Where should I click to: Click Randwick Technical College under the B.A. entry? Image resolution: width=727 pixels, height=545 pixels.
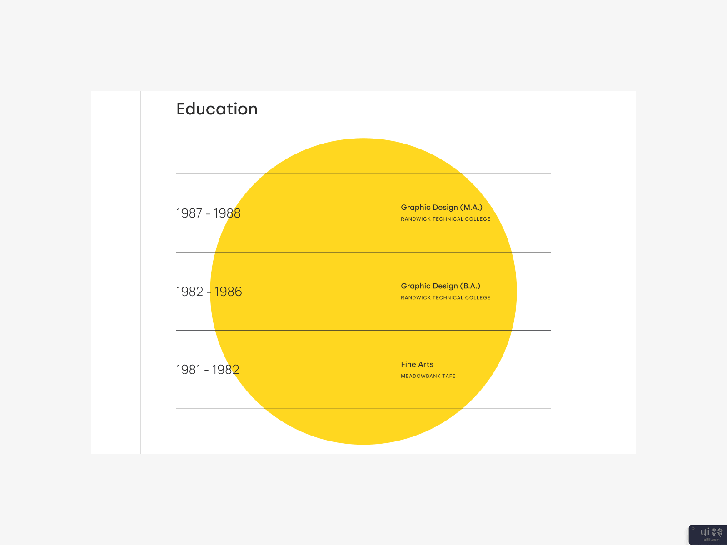[x=445, y=298]
